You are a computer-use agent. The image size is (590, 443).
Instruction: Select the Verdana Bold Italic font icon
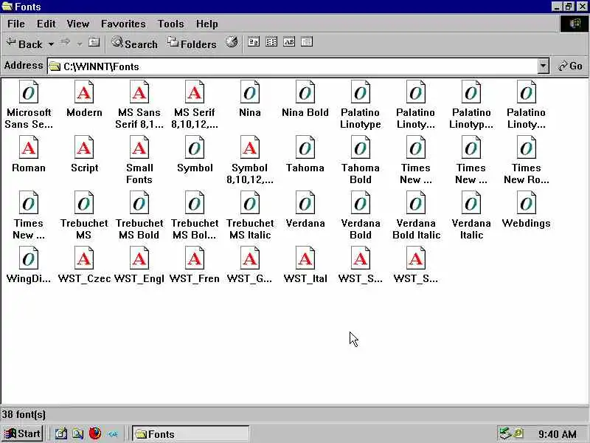pyautogui.click(x=416, y=202)
